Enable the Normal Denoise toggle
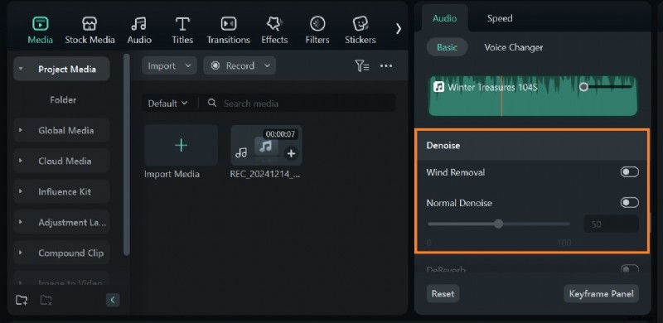 click(x=630, y=203)
